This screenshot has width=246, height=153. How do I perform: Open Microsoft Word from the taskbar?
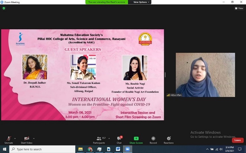tap(118, 149)
